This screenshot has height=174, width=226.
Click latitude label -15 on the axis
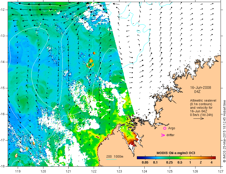[3, 88]
